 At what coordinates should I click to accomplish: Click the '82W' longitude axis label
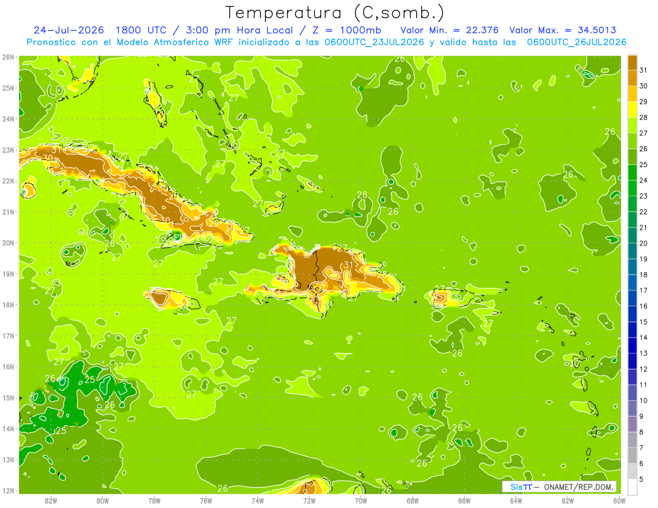pos(51,501)
